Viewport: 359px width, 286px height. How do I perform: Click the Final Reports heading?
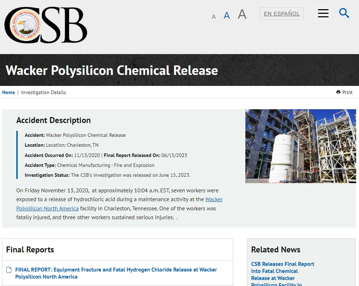pyautogui.click(x=30, y=250)
